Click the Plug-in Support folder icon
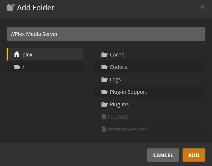Image resolution: width=212 pixels, height=166 pixels. pos(105,92)
